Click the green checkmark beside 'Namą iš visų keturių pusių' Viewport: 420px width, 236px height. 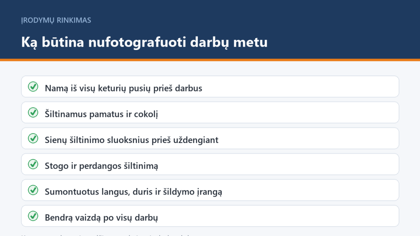(33, 87)
